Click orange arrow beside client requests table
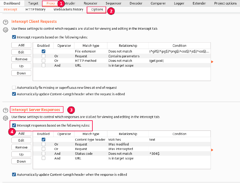Viewport: 240px width, 183px height. pos(212,62)
